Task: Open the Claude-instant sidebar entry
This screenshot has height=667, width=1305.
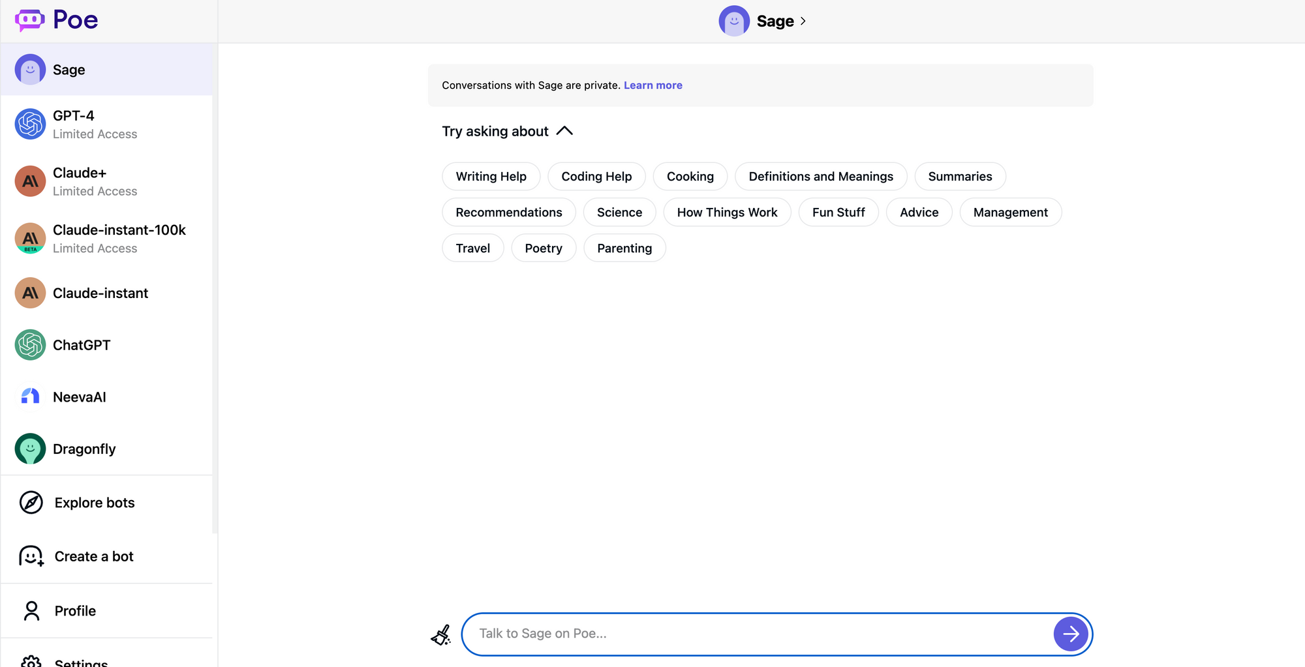Action: (100, 293)
